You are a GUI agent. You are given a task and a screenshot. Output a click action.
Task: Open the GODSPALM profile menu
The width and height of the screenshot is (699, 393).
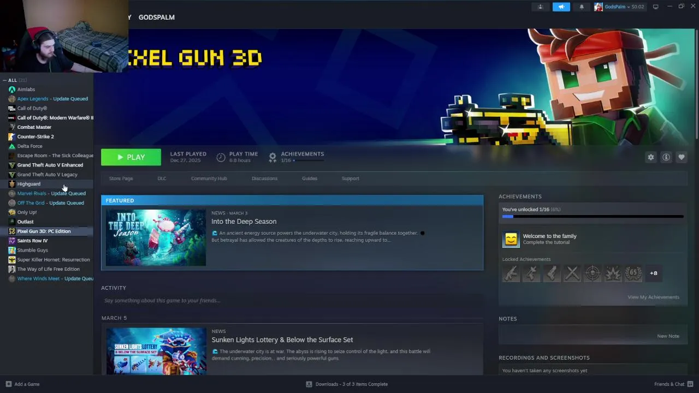point(156,17)
